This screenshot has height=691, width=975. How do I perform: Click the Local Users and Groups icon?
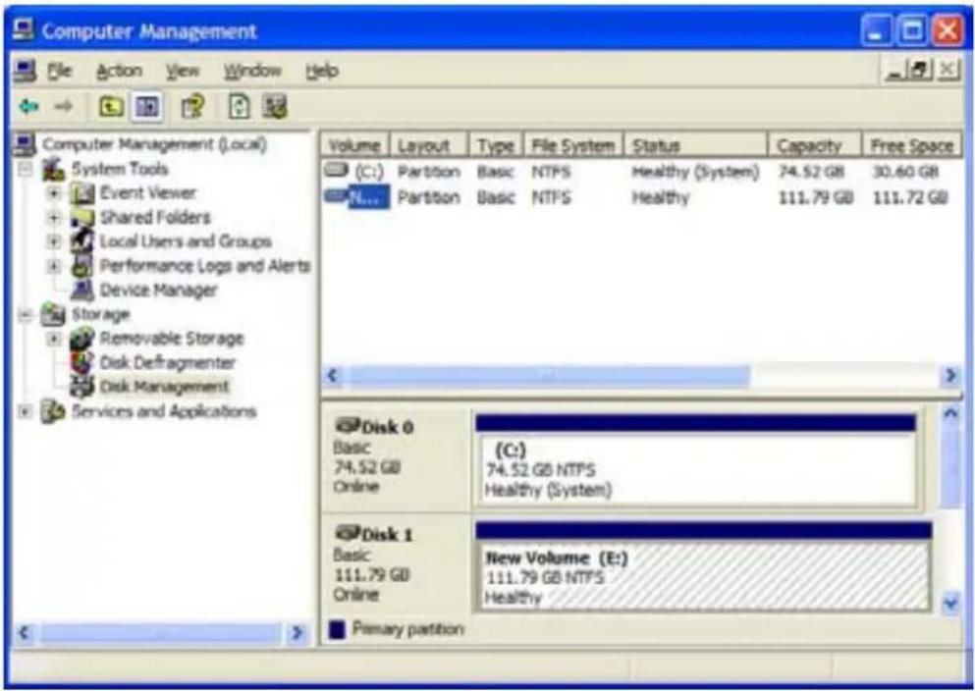point(82,241)
